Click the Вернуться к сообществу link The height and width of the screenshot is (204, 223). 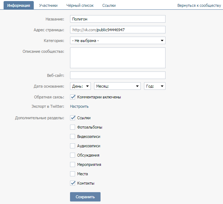coord(199,6)
